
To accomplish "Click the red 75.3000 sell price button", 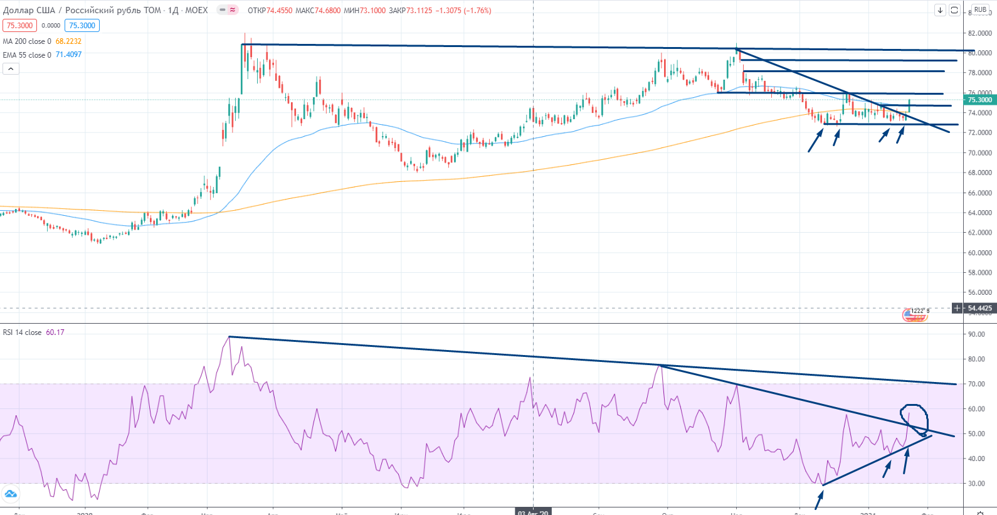I will click(19, 26).
